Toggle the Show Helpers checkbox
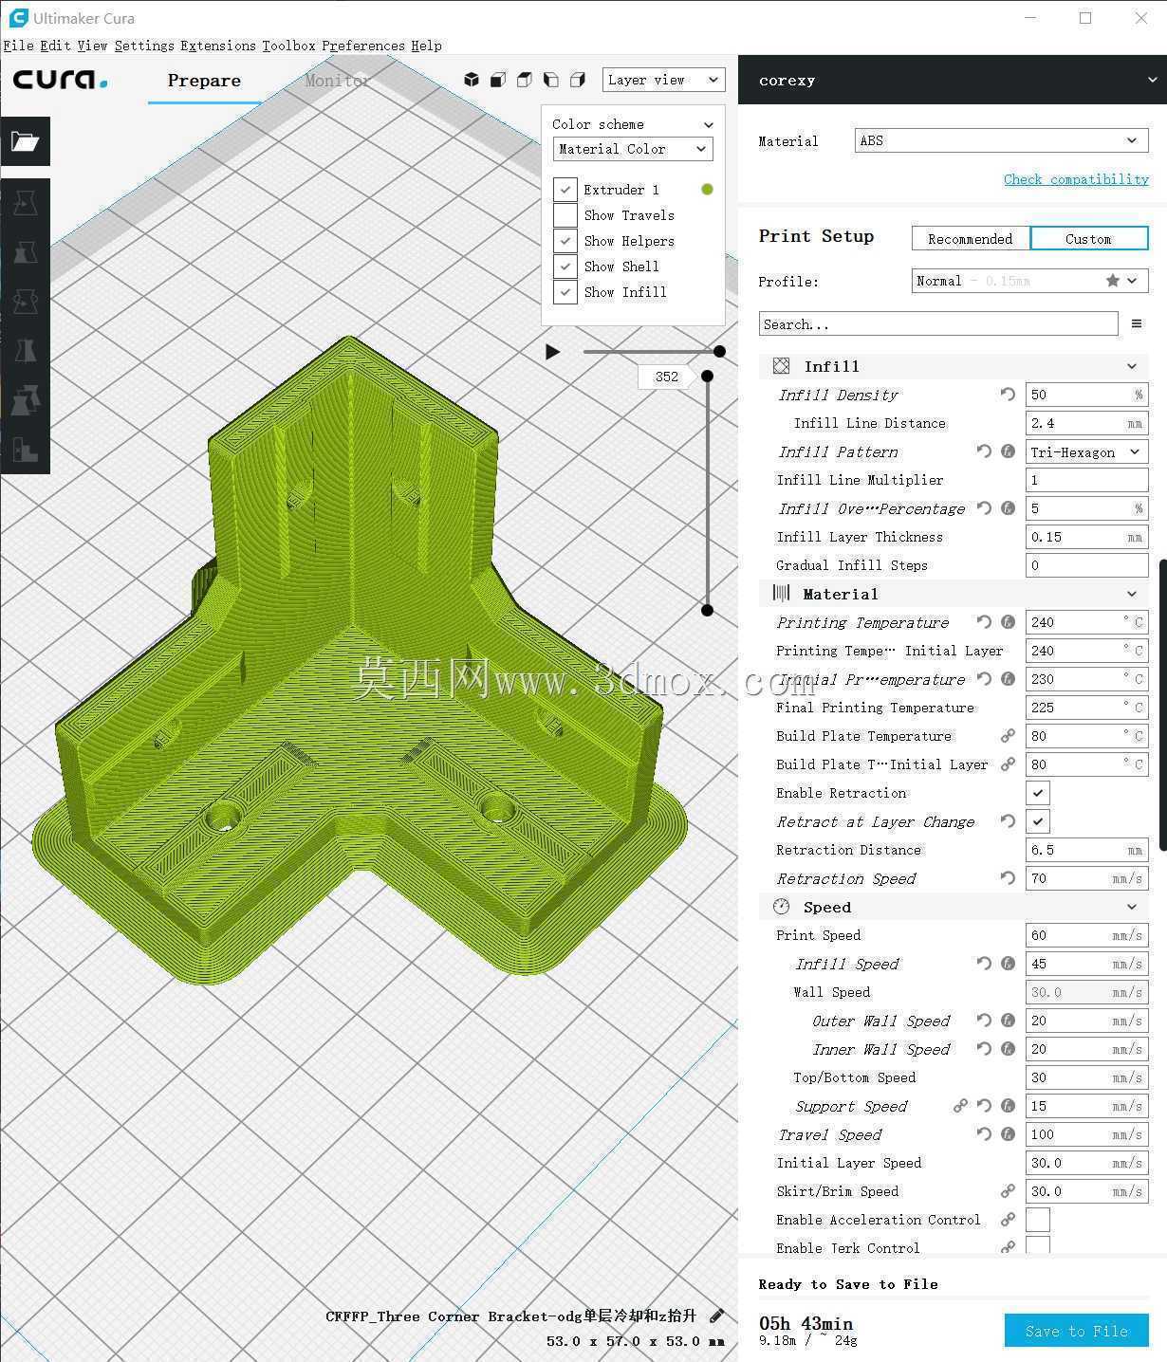Screen dimensions: 1167x1362 565,241
